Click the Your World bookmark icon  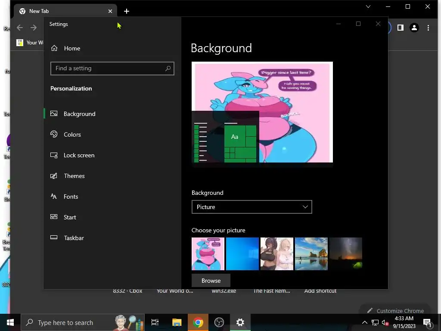click(20, 43)
